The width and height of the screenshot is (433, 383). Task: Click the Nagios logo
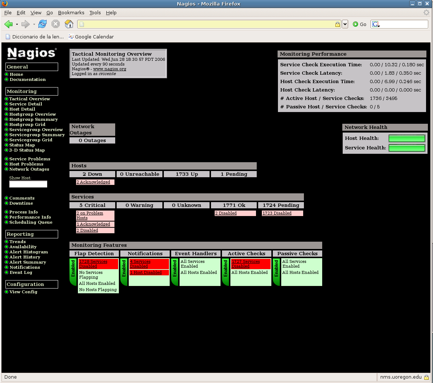click(x=31, y=53)
